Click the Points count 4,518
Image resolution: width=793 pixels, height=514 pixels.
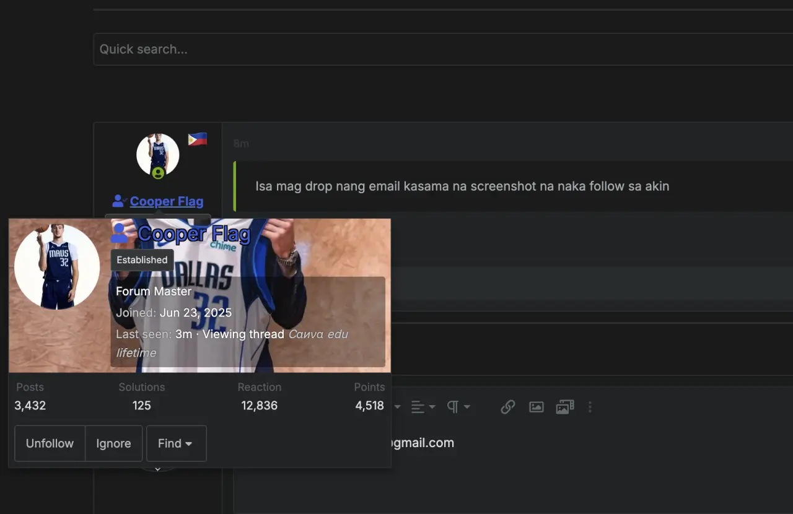369,406
